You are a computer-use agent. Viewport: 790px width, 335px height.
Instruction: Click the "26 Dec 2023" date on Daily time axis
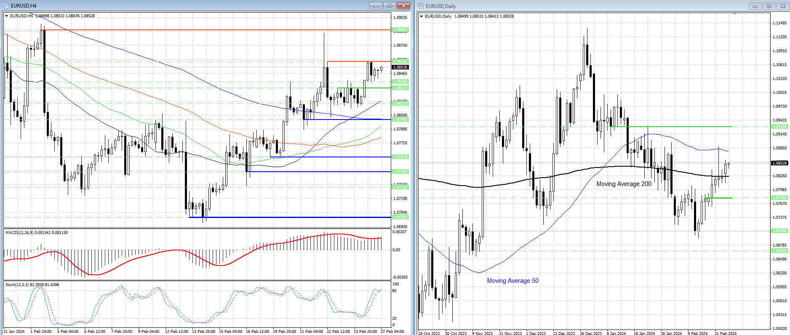pos(590,334)
